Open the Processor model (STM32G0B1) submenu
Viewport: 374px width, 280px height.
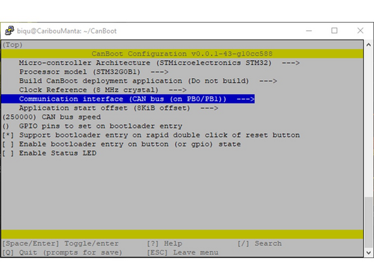93,72
